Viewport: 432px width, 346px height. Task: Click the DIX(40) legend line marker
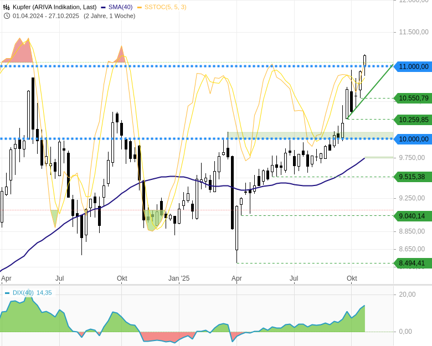click(x=7, y=293)
